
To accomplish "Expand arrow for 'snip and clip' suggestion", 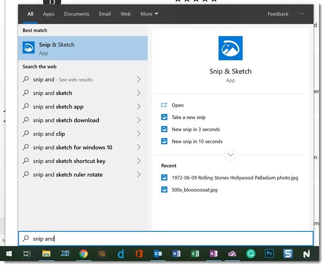I will [x=139, y=133].
